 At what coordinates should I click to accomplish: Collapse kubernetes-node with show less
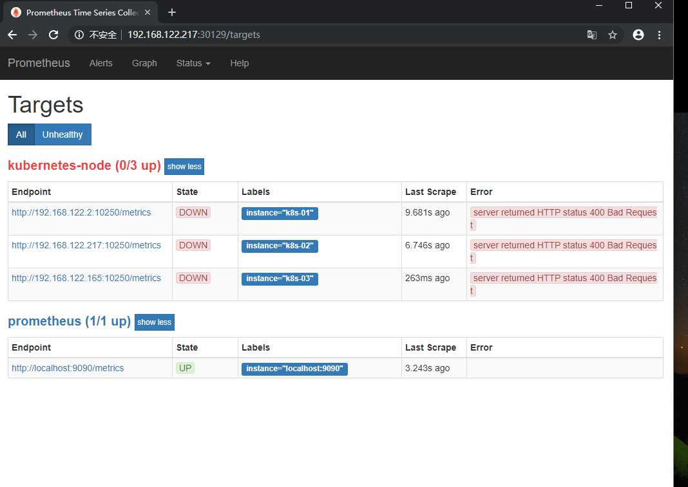pyautogui.click(x=184, y=167)
